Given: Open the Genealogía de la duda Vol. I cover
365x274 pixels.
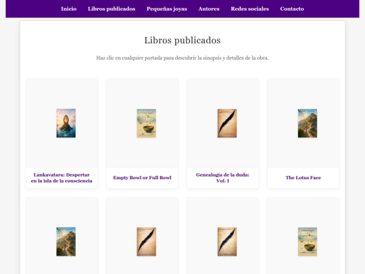Looking at the screenshot, I should 227,123.
